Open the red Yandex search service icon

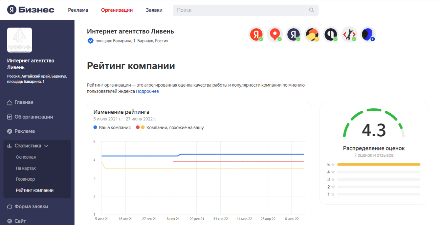(x=256, y=34)
